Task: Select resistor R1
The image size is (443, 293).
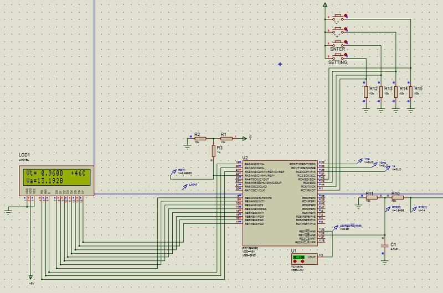Action: click(x=223, y=139)
